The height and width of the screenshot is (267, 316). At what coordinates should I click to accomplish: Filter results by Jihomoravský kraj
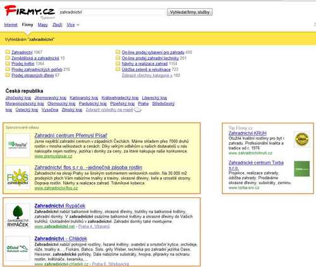pos(51,98)
